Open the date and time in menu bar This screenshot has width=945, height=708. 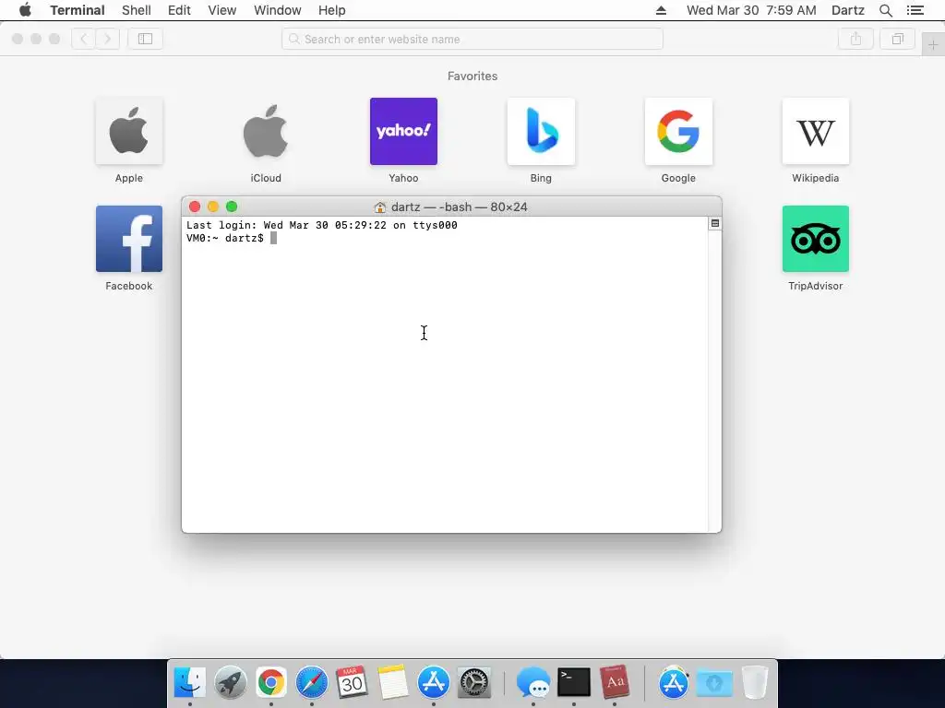click(x=751, y=10)
